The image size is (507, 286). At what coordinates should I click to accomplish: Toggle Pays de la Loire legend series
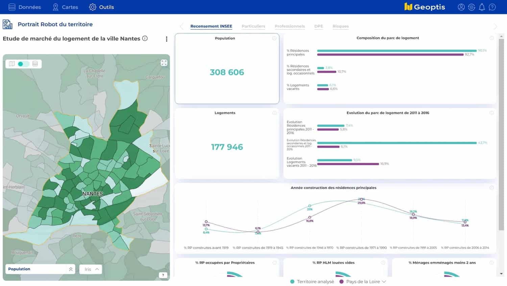click(x=360, y=282)
